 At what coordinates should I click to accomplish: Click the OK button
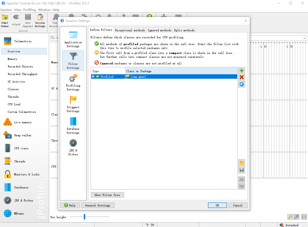(217, 205)
